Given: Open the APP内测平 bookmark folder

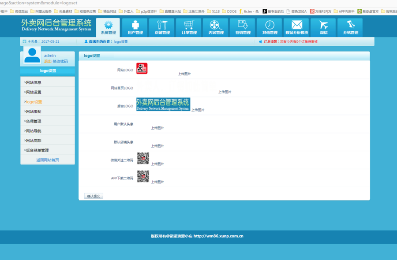Looking at the screenshot, I should tap(344, 11).
